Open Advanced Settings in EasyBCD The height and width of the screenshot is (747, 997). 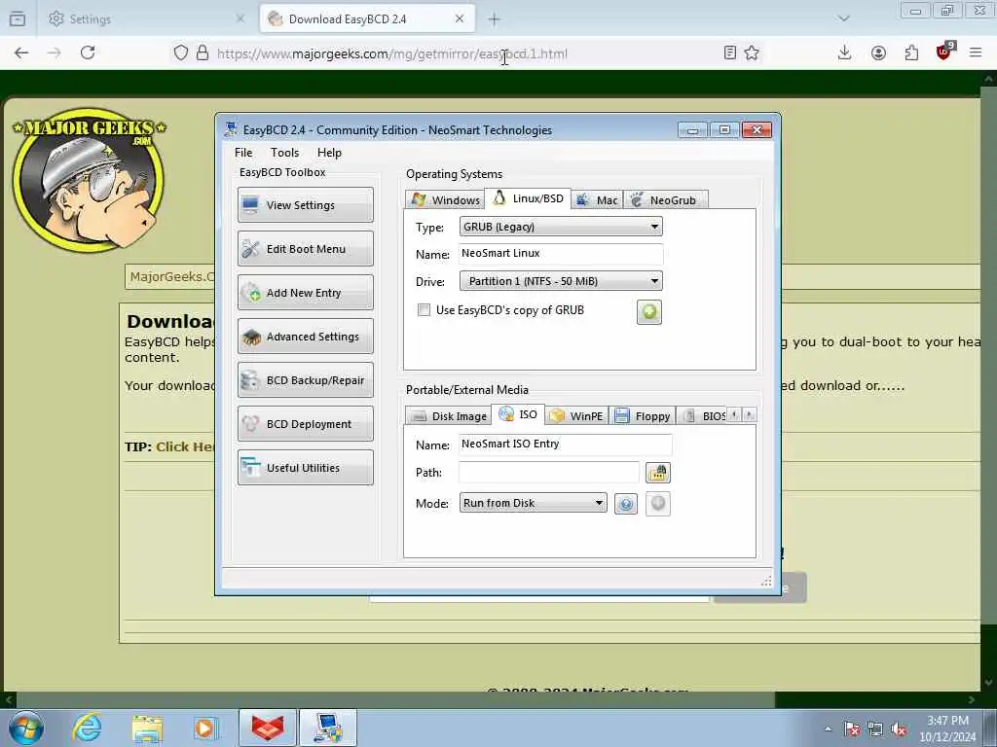[x=305, y=336]
